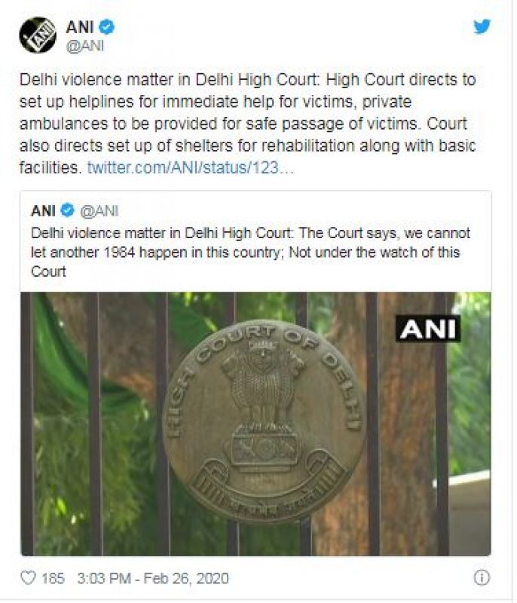Click the ANI display name in header

point(80,27)
